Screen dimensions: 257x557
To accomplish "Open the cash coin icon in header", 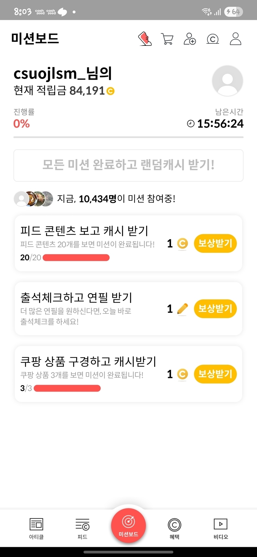I will coord(212,39).
